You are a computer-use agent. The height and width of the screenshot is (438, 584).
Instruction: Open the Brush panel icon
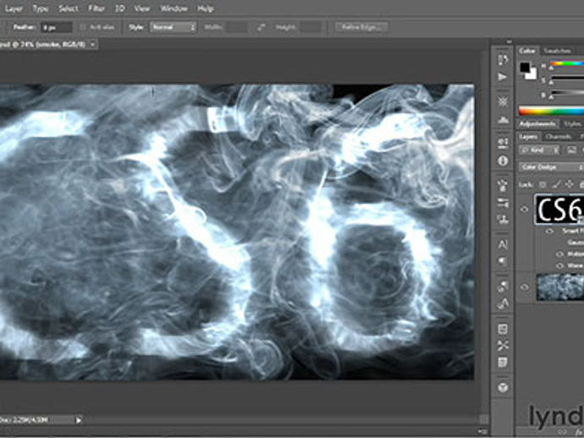(x=503, y=185)
